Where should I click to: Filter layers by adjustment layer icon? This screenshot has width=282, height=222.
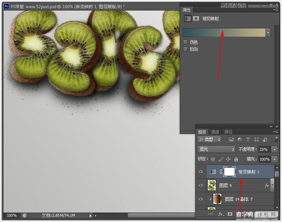click(x=240, y=139)
